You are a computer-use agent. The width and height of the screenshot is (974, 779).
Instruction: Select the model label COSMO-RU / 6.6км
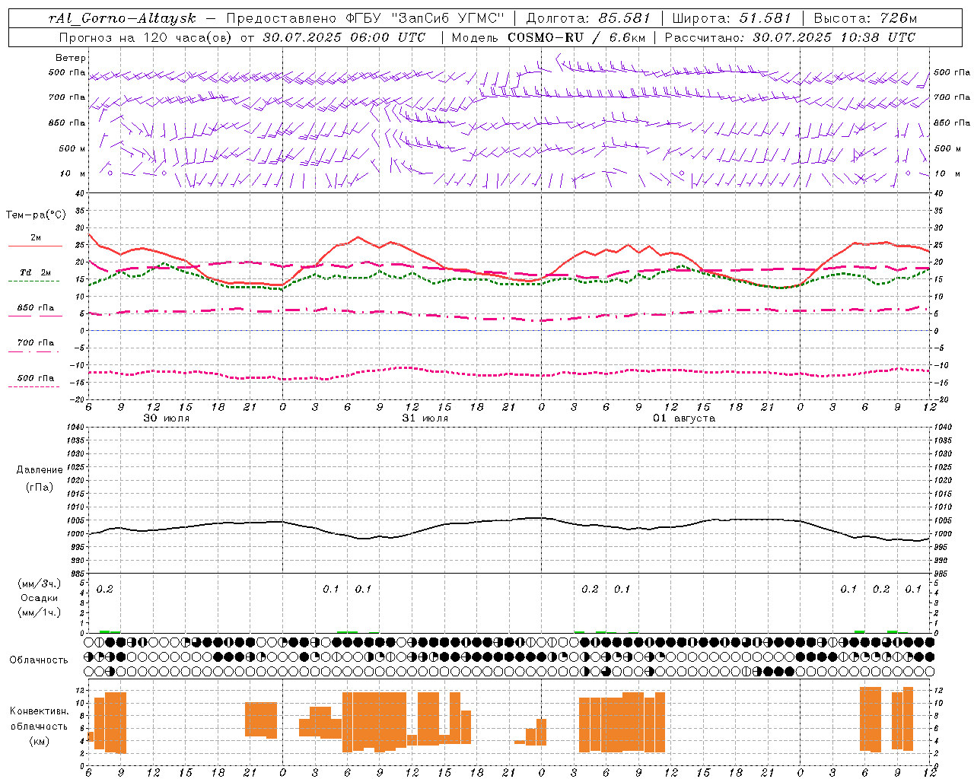tap(577, 37)
